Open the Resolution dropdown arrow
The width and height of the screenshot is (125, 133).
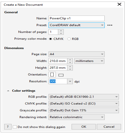click(70, 81)
